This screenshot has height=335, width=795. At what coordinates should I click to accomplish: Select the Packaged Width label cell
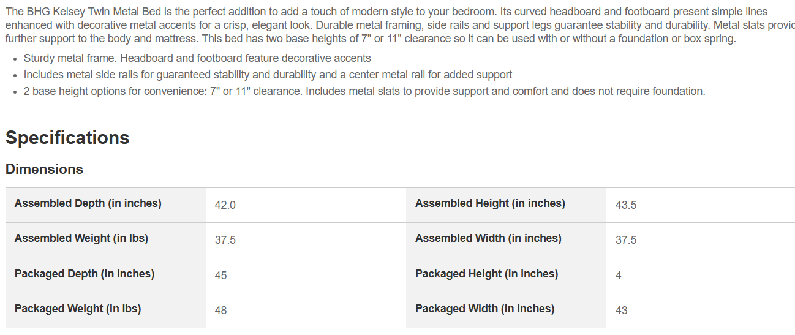[485, 309]
